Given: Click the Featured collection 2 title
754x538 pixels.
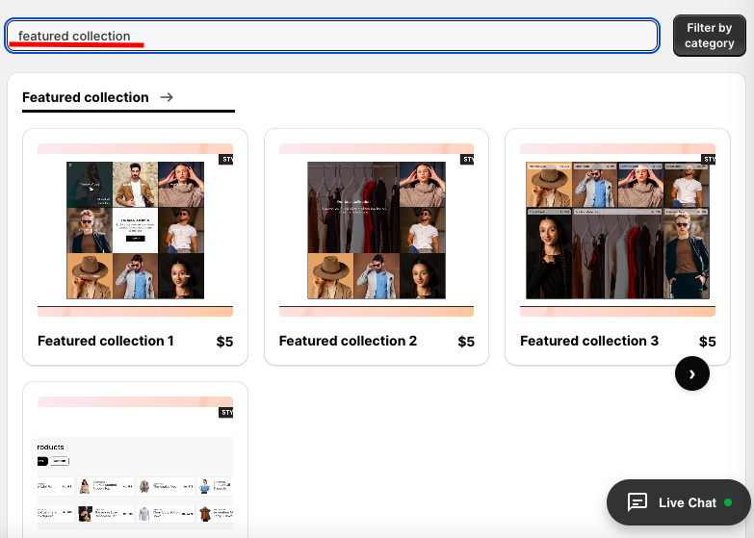Looking at the screenshot, I should [348, 341].
